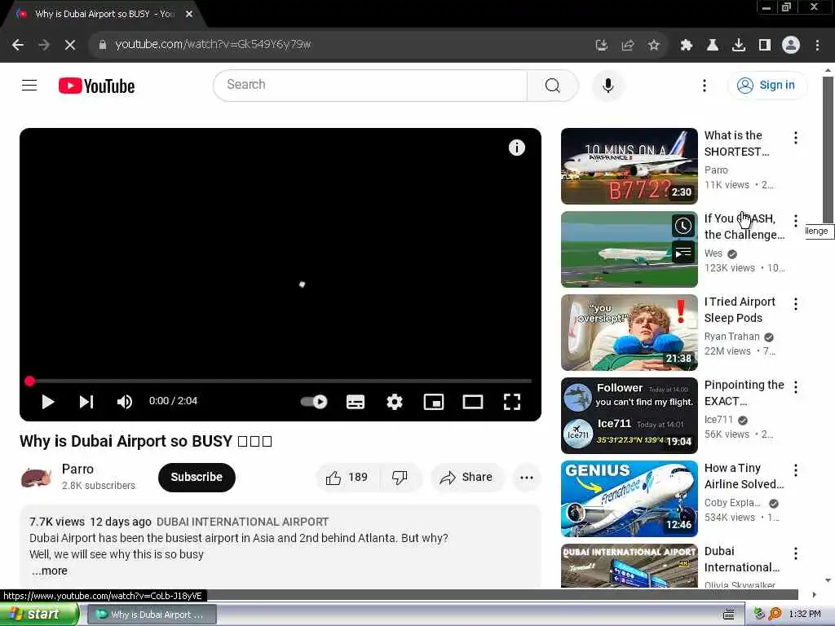Toggle subtitles/closed captions

point(356,402)
